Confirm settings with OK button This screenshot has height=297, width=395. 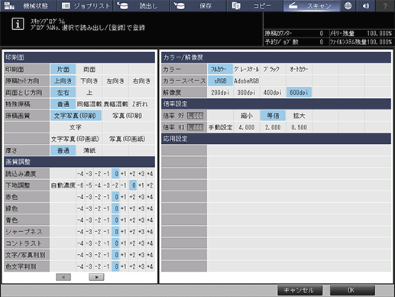(x=352, y=290)
